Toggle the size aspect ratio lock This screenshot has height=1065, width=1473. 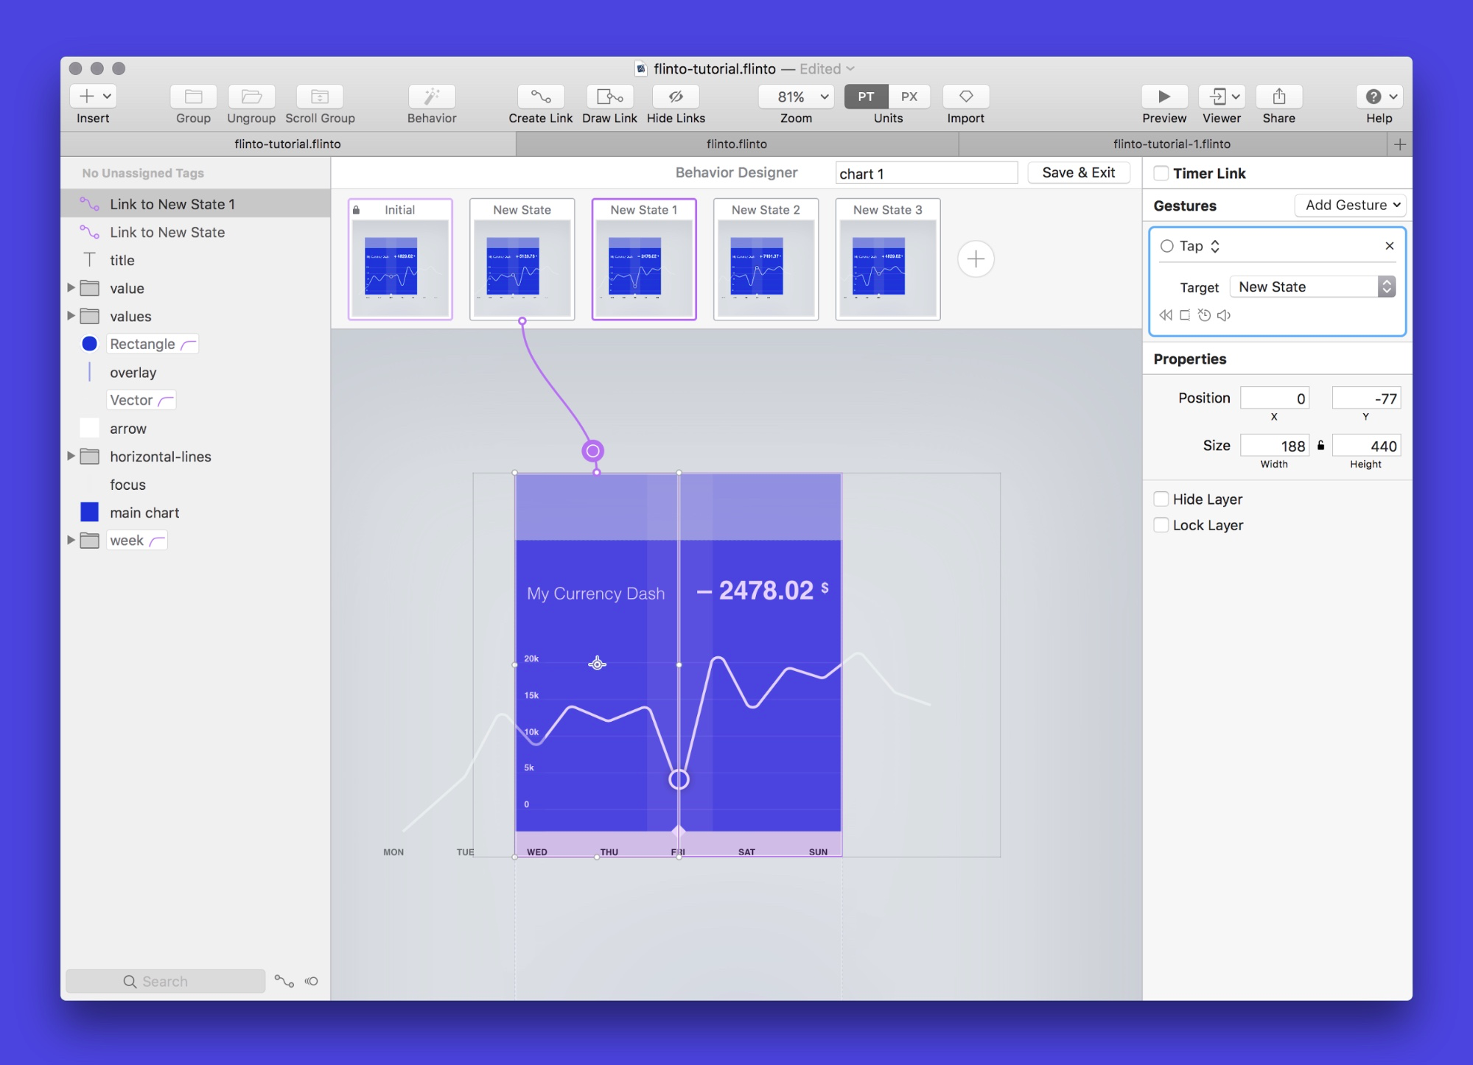1320,446
